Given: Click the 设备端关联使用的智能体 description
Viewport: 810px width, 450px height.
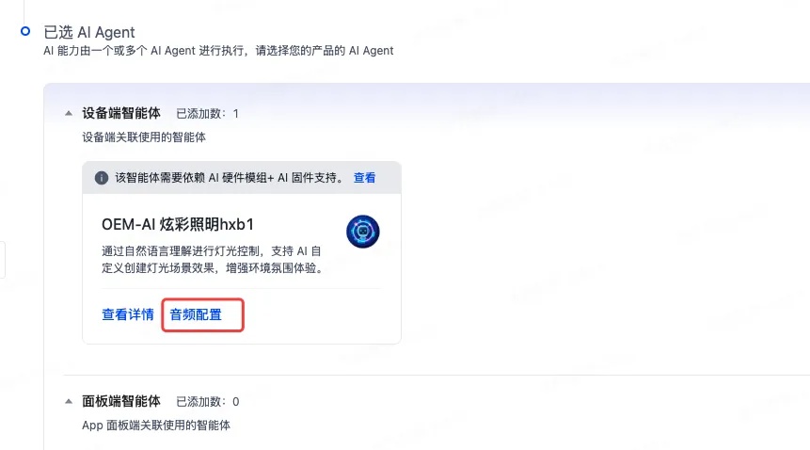Looking at the screenshot, I should pos(144,137).
